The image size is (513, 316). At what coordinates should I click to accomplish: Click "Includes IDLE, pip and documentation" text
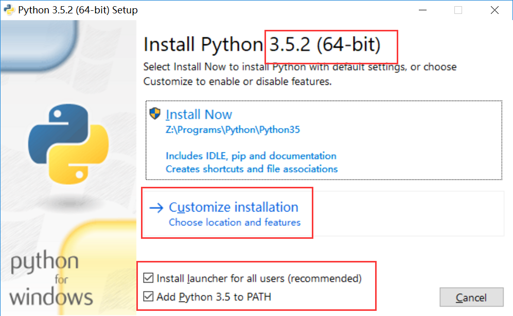(251, 155)
